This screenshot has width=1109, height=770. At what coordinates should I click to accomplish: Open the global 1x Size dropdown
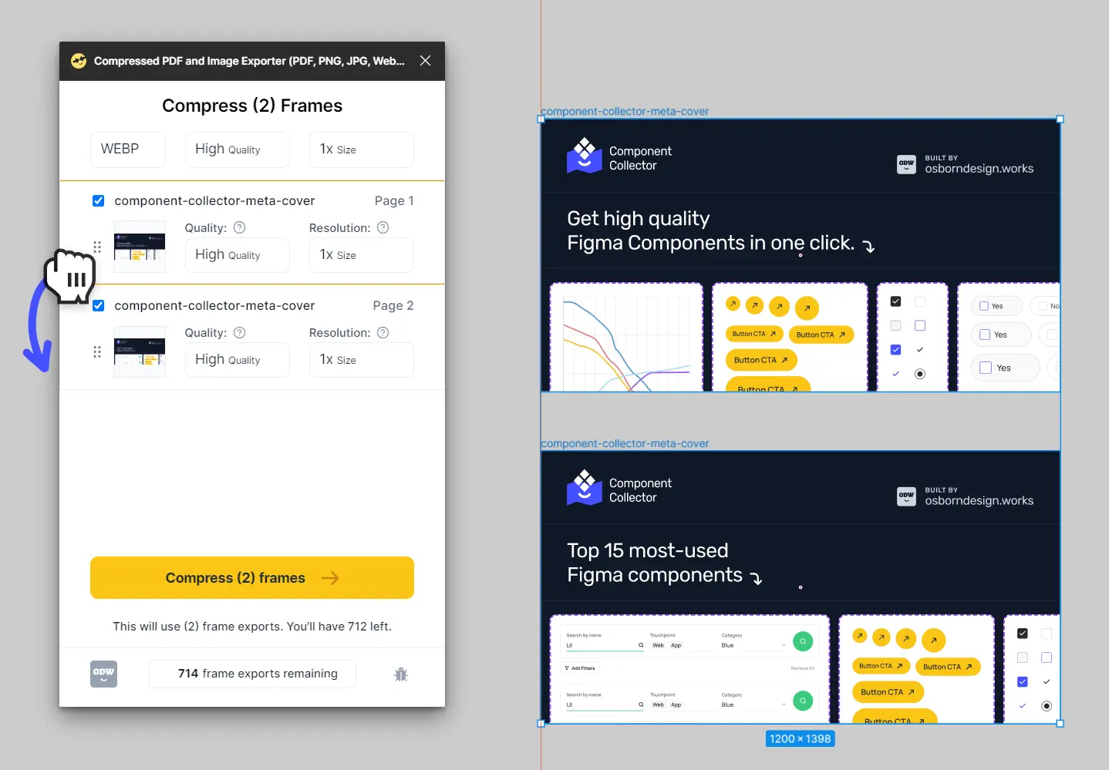point(361,150)
